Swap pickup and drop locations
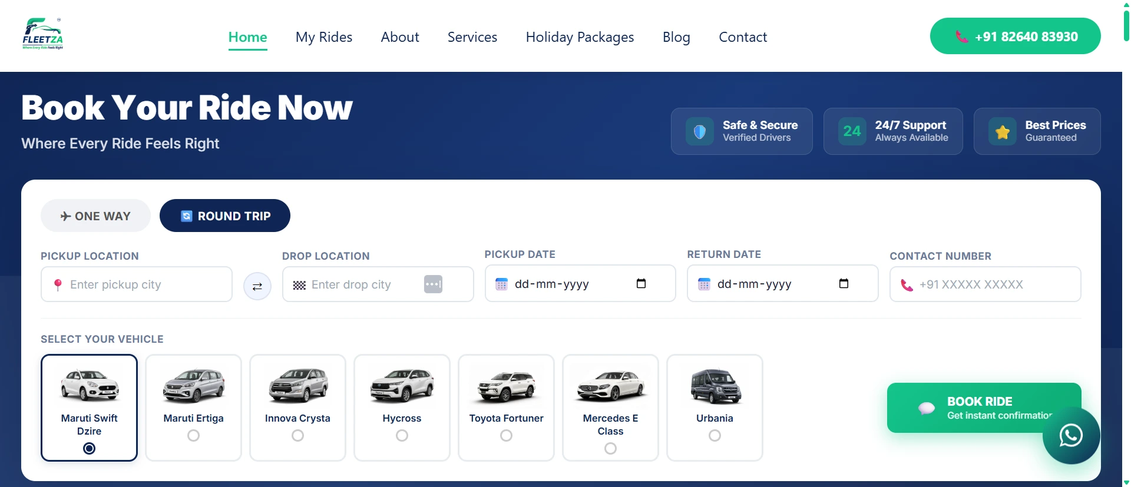This screenshot has height=487, width=1131. 257,286
